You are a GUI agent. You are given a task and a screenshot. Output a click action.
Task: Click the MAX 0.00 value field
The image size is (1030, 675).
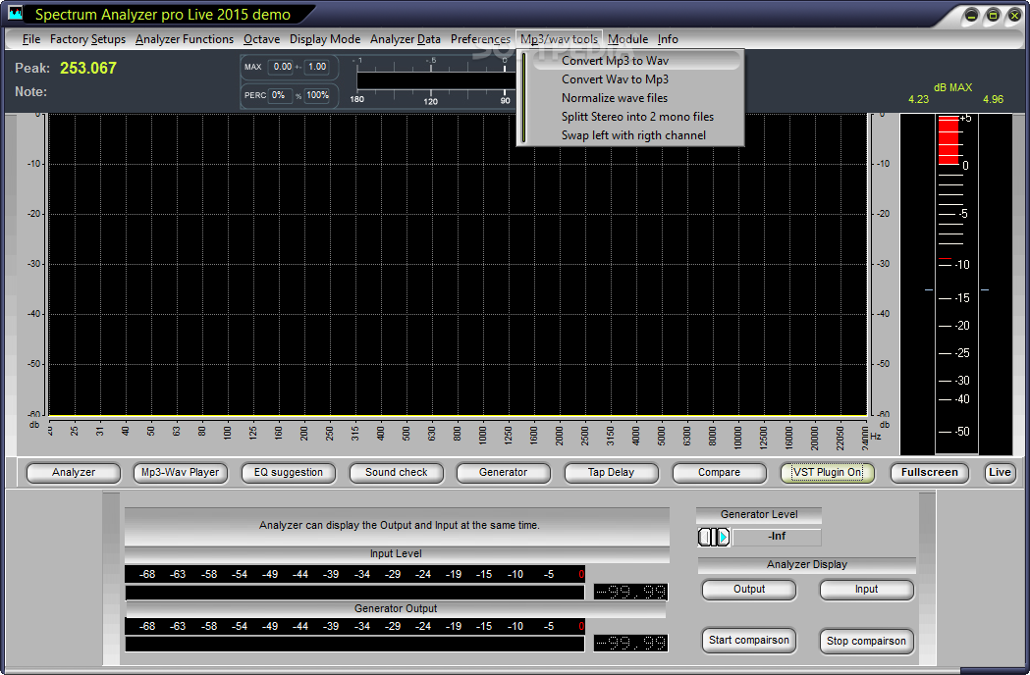click(283, 67)
